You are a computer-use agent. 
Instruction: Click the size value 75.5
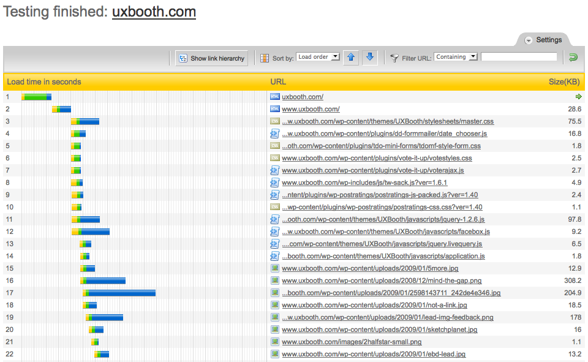click(575, 121)
